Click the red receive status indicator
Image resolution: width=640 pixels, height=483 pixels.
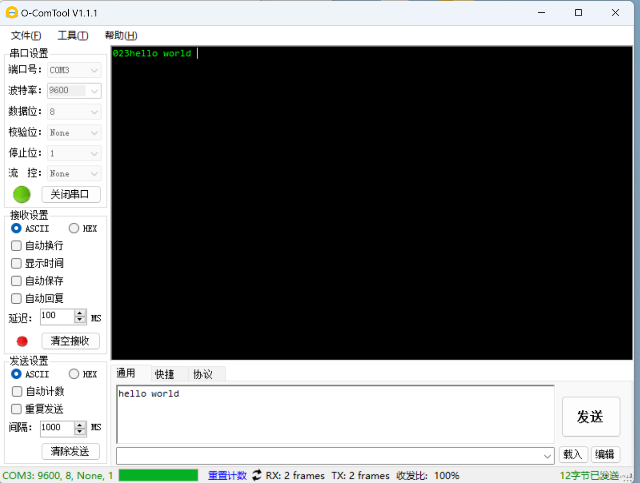22,341
